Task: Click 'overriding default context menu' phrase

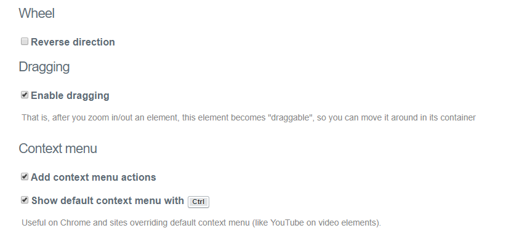Action: point(190,222)
